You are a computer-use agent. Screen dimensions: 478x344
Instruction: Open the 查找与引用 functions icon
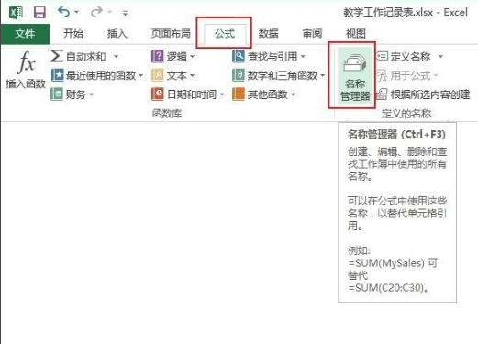tap(239, 56)
